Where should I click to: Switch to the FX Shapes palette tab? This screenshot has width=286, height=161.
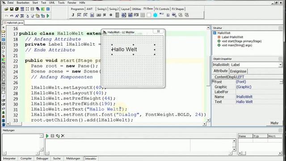178,9
